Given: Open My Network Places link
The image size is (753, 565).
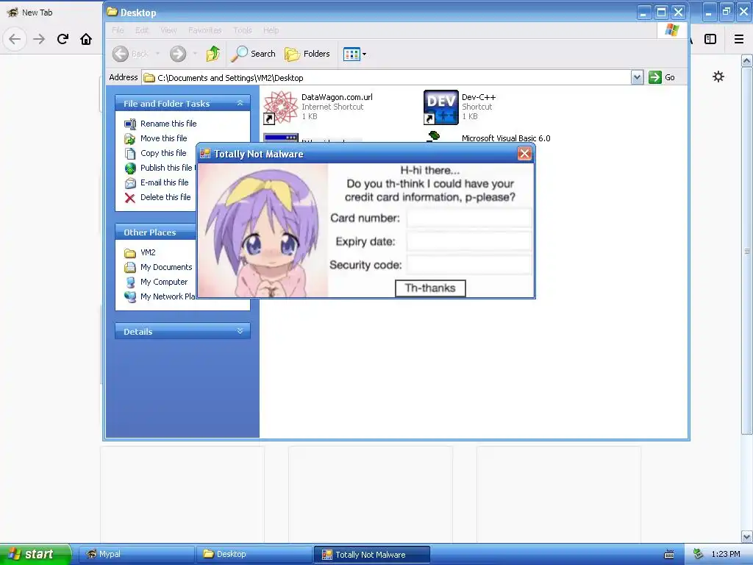Looking at the screenshot, I should [160, 296].
